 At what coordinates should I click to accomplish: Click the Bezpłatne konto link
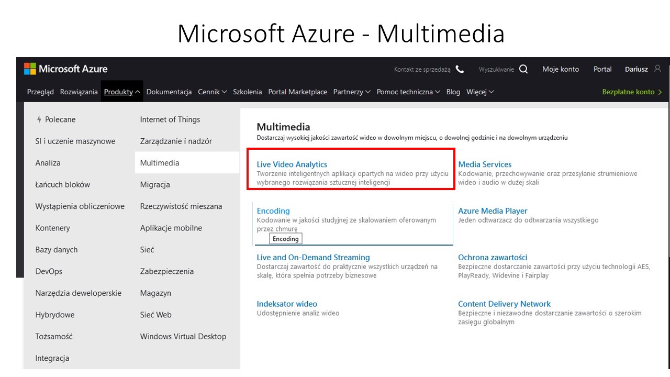(632, 92)
